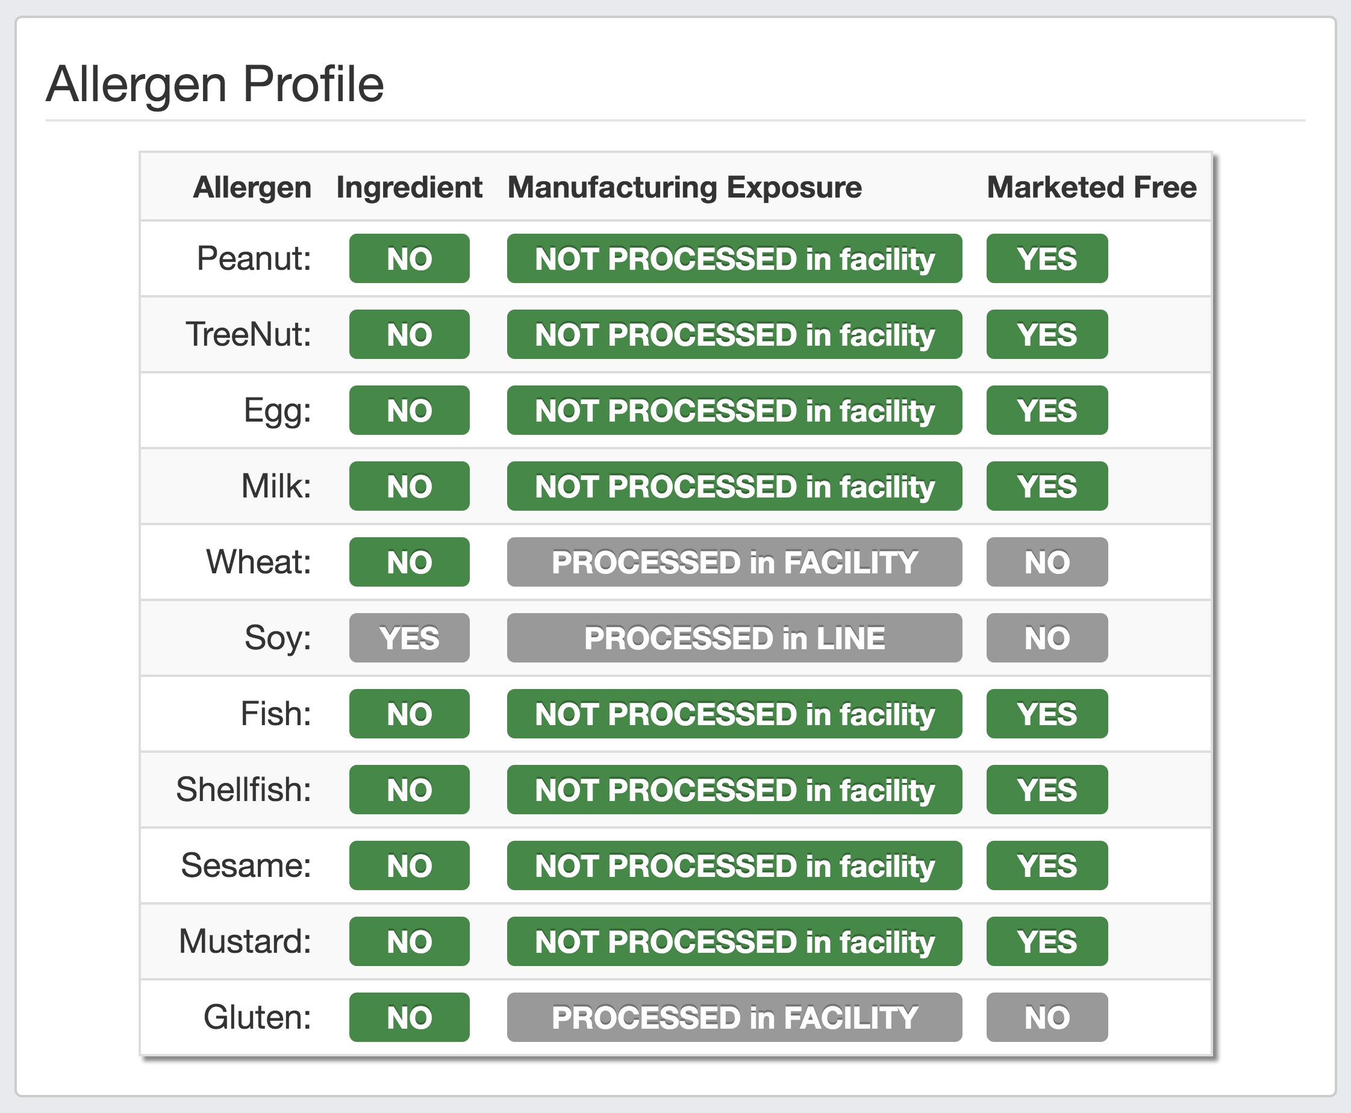Click the PROCESSED in LINE badge for Soy
The image size is (1351, 1113).
[734, 638]
